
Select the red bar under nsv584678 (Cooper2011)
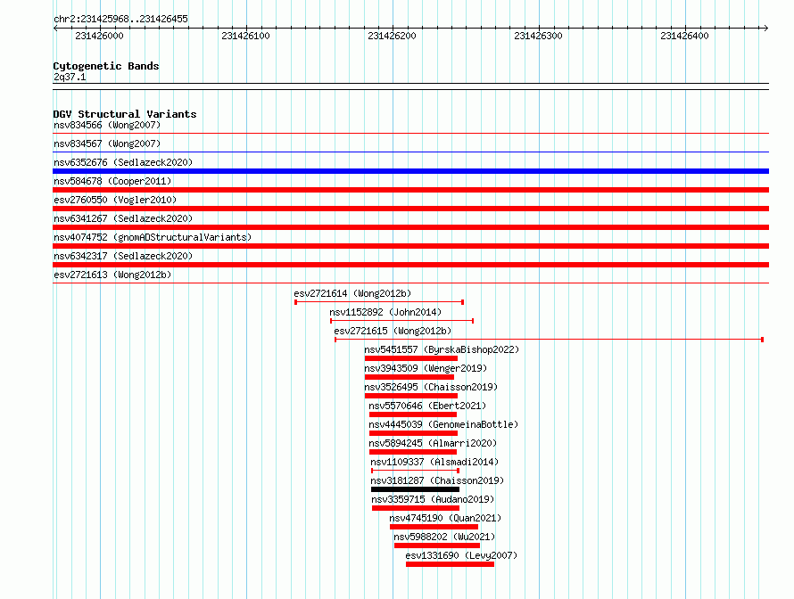coord(410,190)
